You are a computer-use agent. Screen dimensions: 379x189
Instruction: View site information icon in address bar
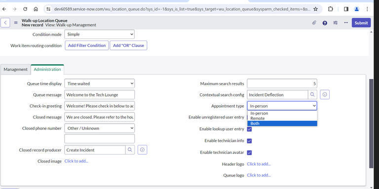(x=48, y=9)
